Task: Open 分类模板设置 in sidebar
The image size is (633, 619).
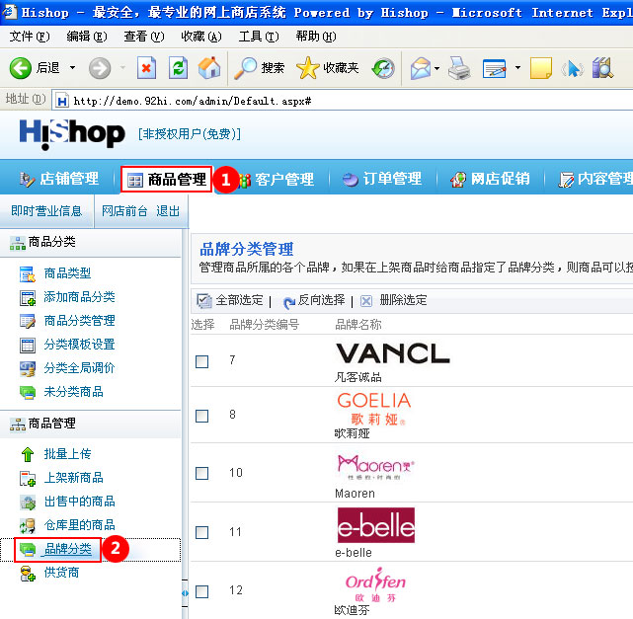Action: [x=79, y=345]
